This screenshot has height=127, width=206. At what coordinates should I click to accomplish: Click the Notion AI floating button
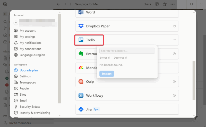196,118
